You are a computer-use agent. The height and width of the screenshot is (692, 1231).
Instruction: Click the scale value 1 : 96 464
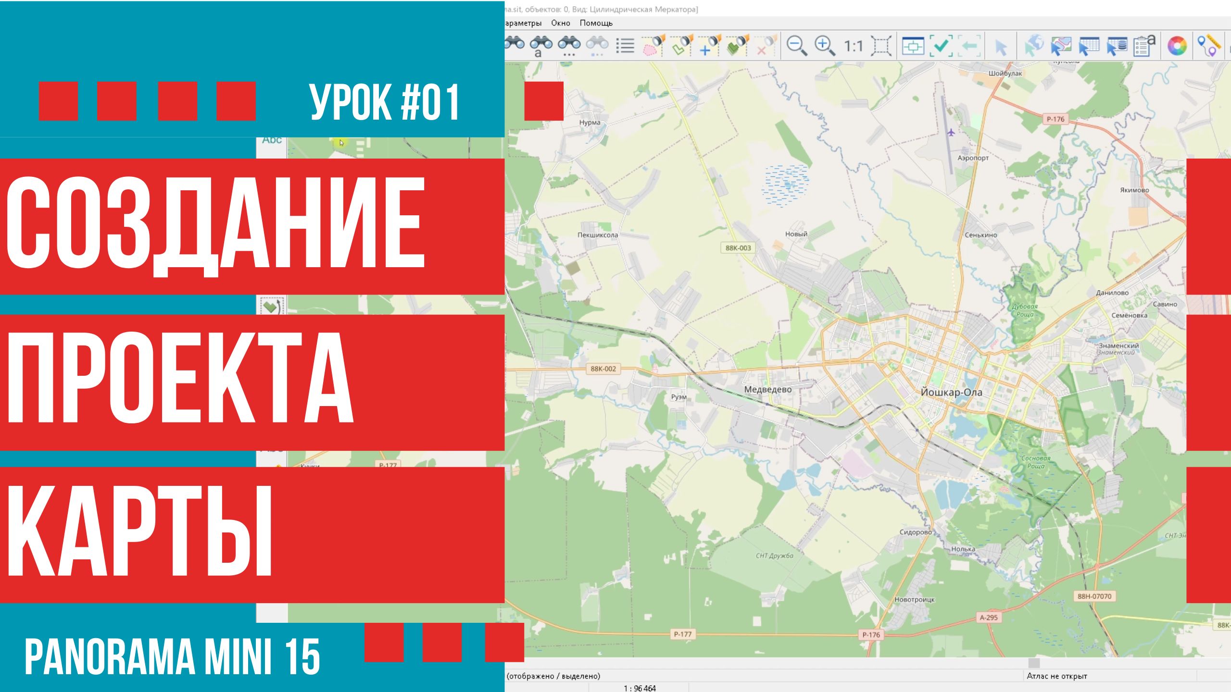(640, 688)
